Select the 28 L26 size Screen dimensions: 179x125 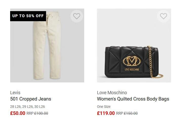pyautogui.click(x=15, y=107)
